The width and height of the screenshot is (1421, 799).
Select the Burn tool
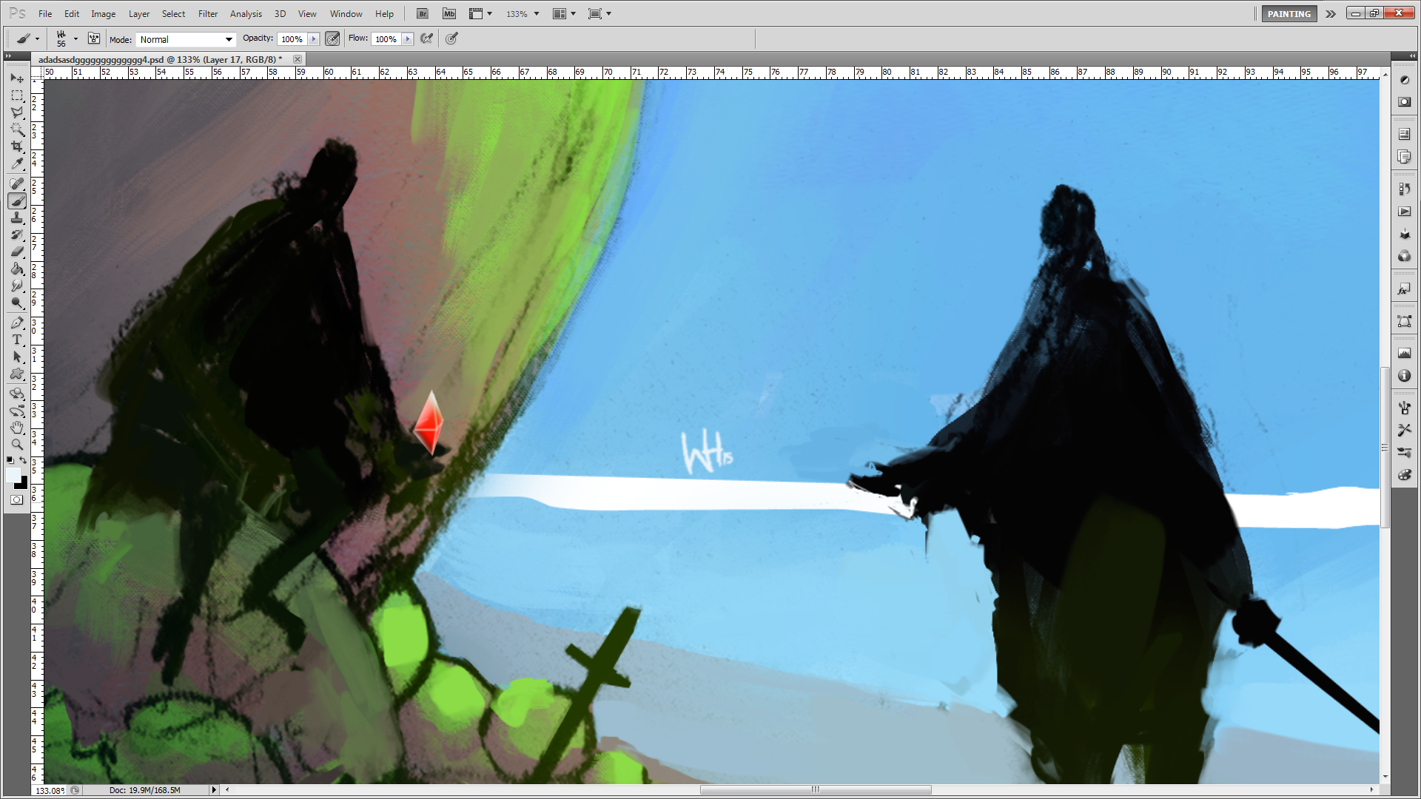point(17,303)
